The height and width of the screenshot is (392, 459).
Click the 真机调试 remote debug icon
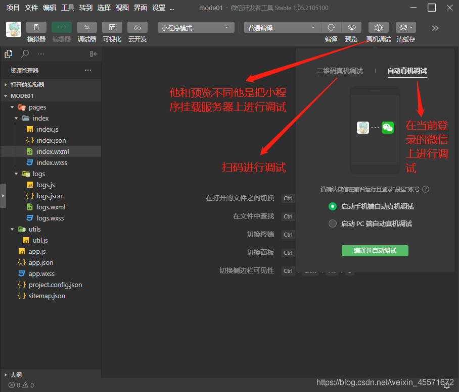[x=378, y=27]
